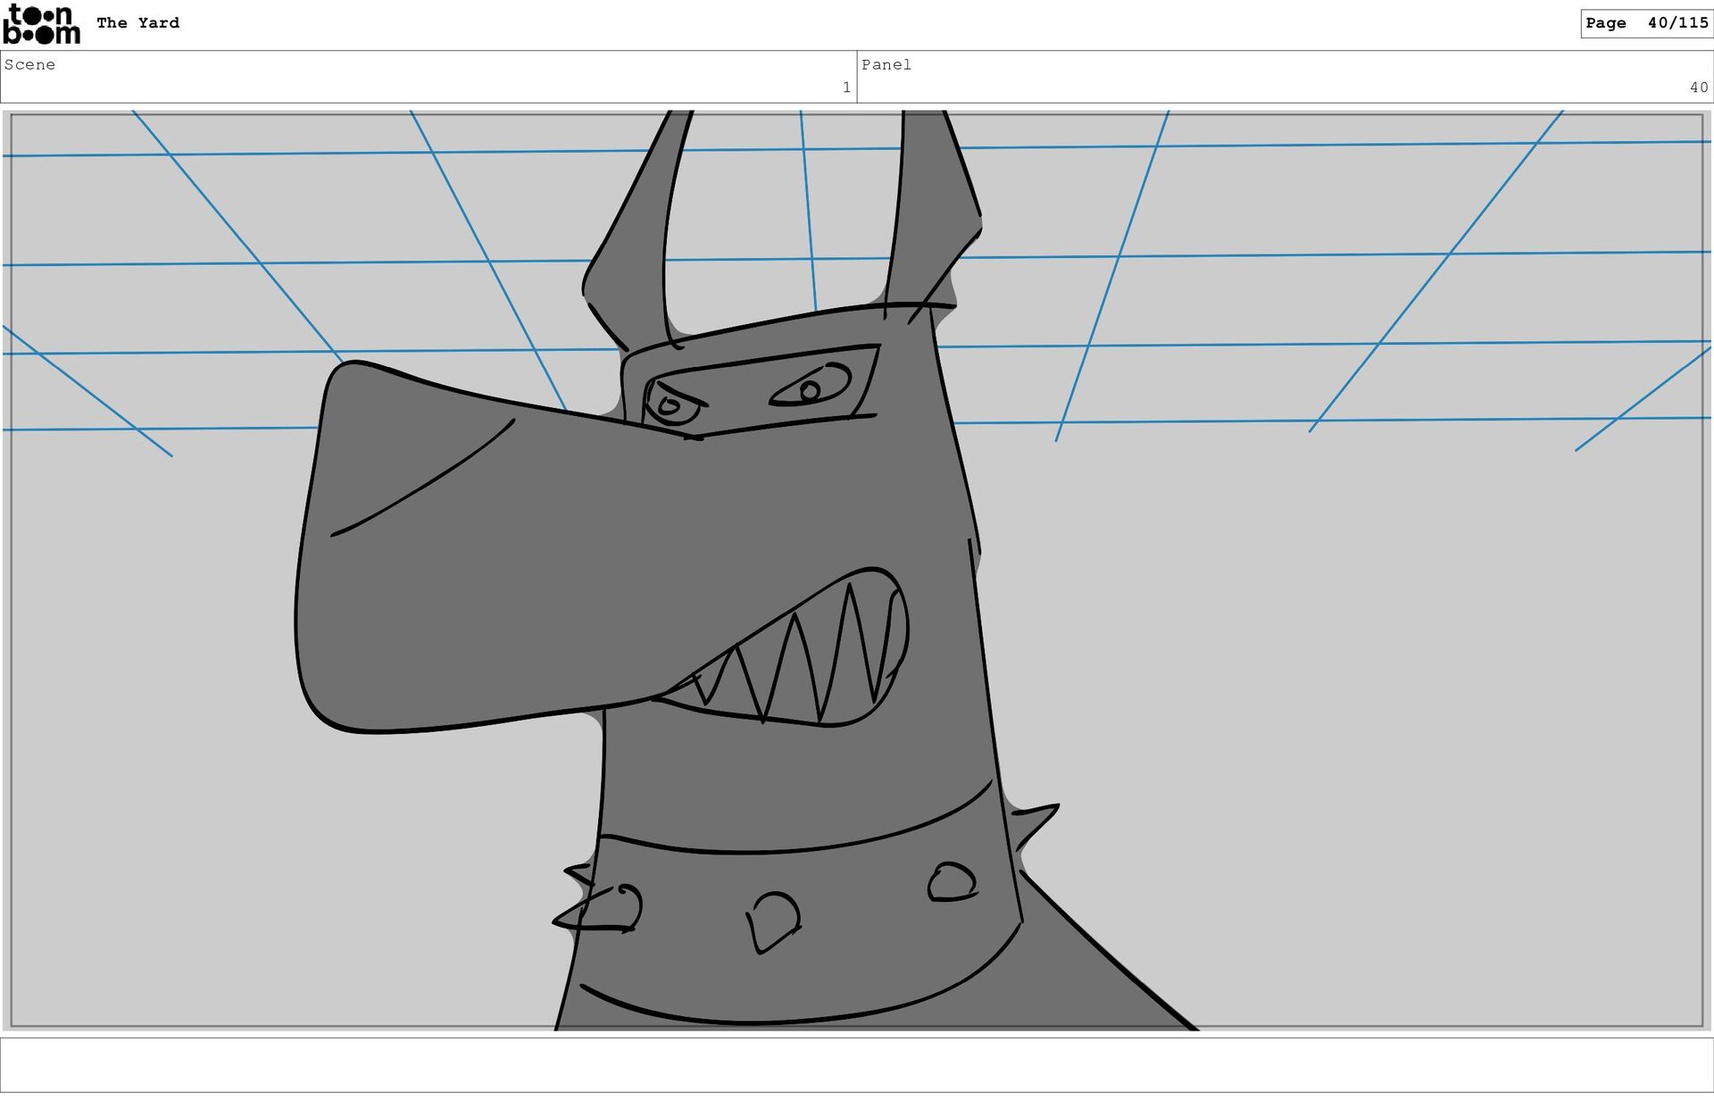The image size is (1714, 1109).
Task: Click the right-side collar stud
Action: click(952, 881)
